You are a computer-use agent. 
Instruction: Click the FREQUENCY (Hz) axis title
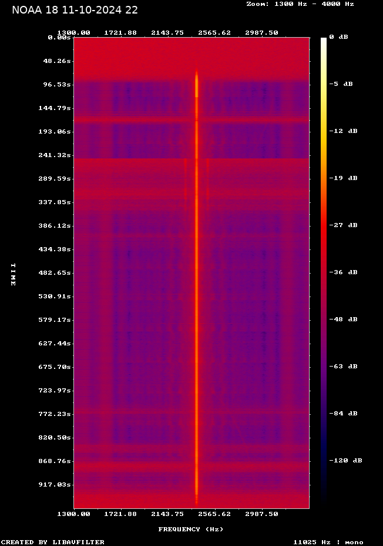click(x=191, y=530)
